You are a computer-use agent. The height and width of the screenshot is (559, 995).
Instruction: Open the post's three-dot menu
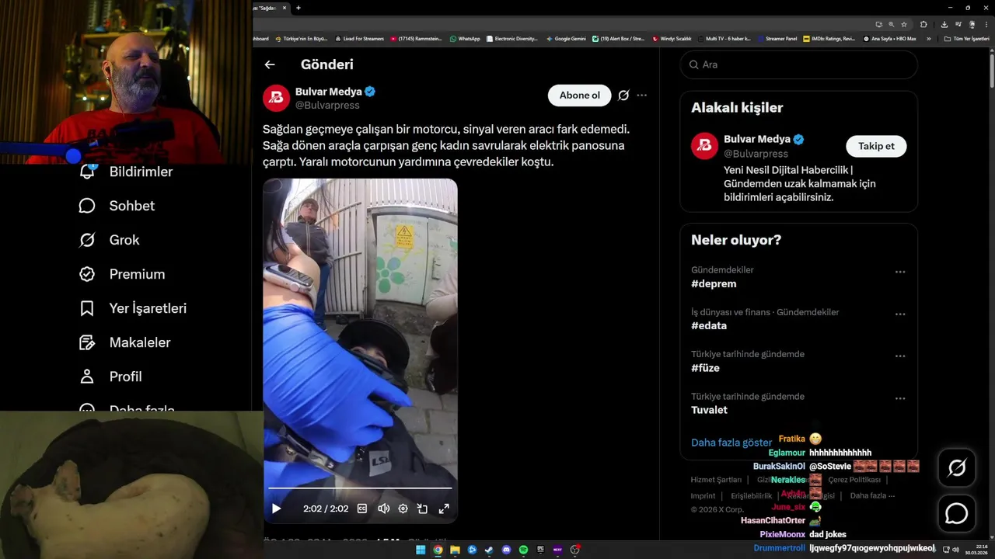tap(642, 95)
